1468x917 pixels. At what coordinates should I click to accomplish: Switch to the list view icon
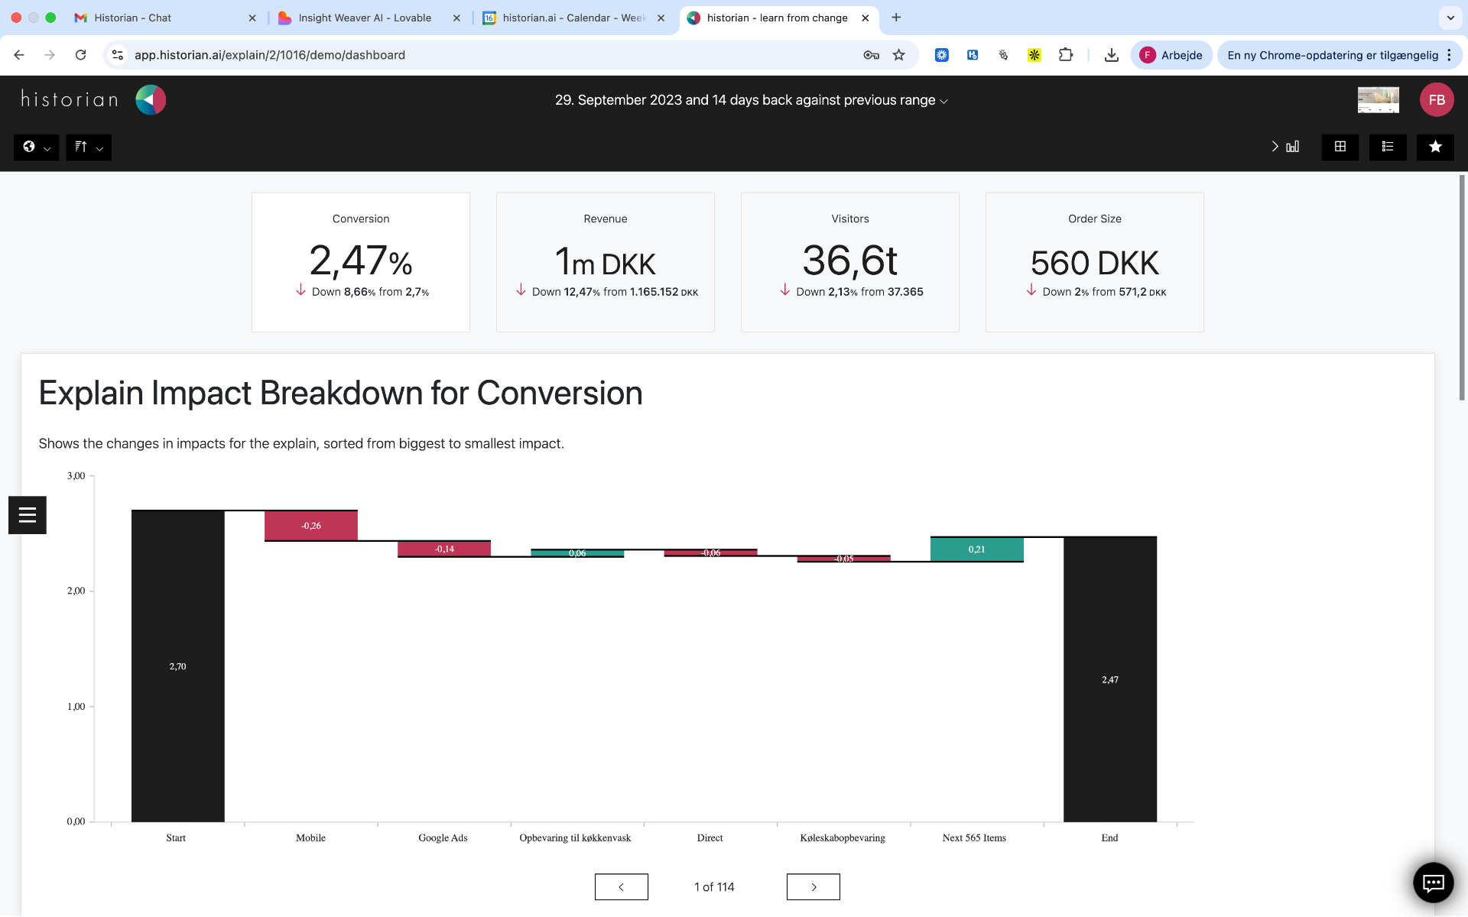pos(1388,147)
